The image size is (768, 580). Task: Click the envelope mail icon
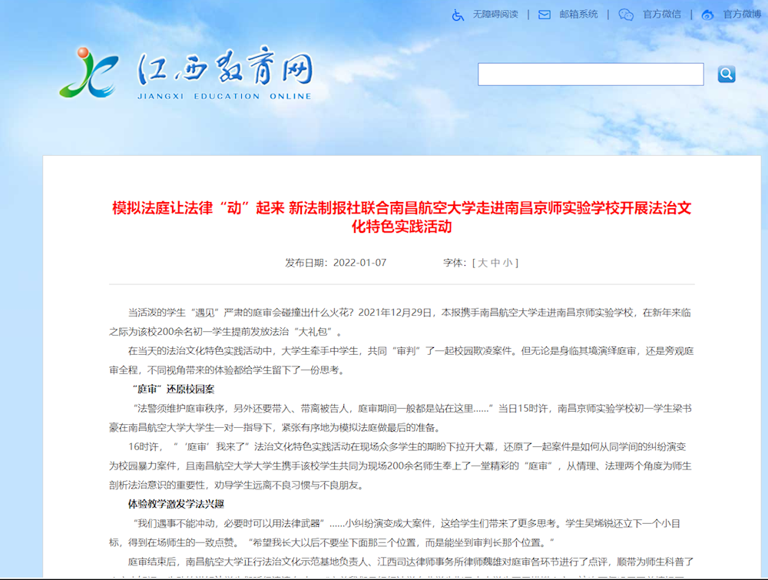tap(545, 15)
